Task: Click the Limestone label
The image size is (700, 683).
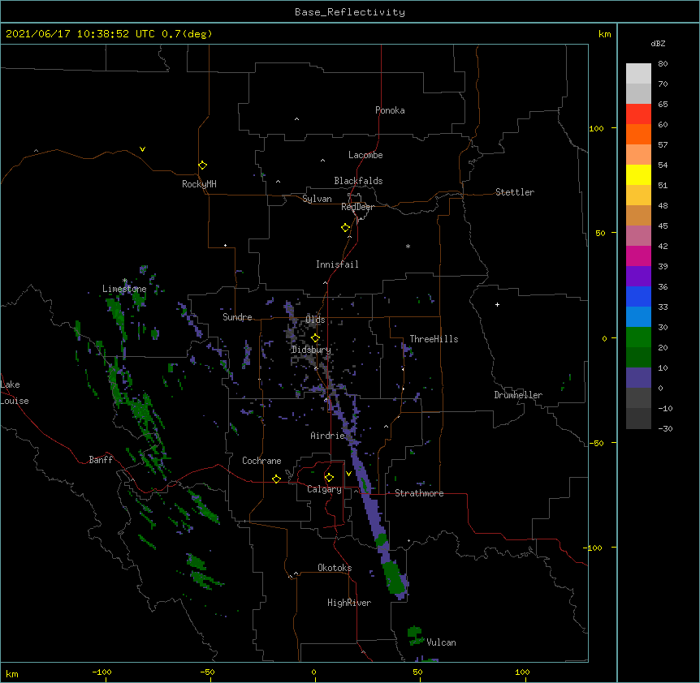Action: click(x=124, y=289)
